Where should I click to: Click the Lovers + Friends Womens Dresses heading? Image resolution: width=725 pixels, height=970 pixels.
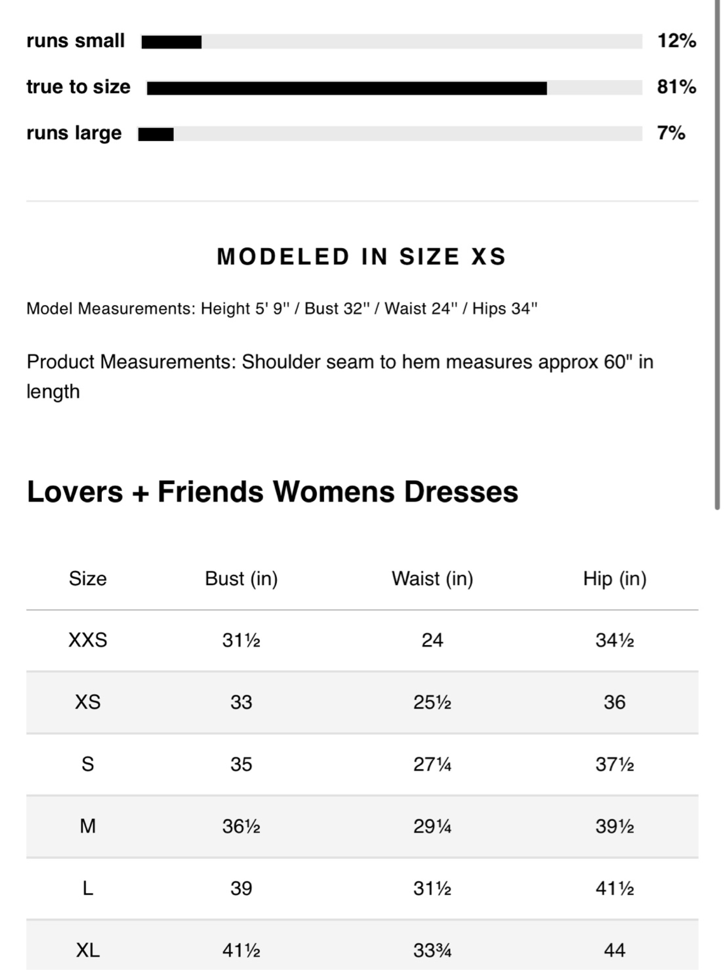272,491
